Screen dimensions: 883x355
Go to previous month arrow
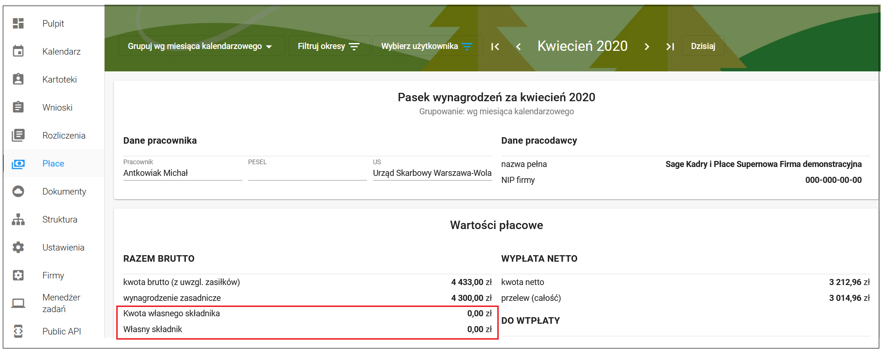click(518, 46)
